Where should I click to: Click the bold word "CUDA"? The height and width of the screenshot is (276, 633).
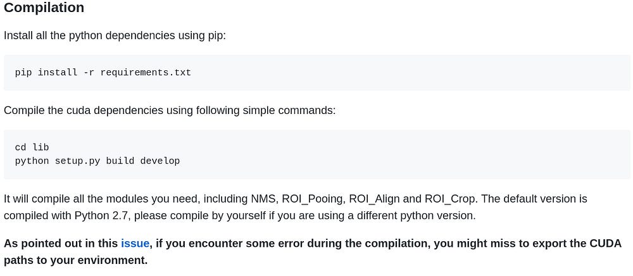606,244
